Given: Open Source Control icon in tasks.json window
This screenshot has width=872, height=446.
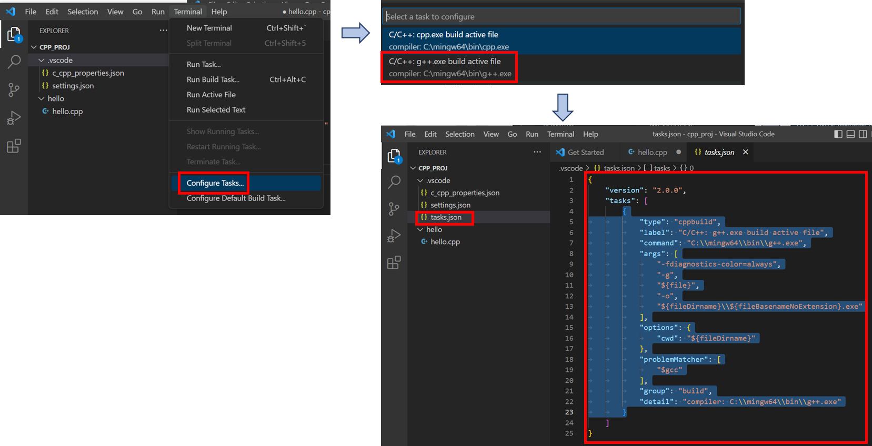Looking at the screenshot, I should 394,209.
